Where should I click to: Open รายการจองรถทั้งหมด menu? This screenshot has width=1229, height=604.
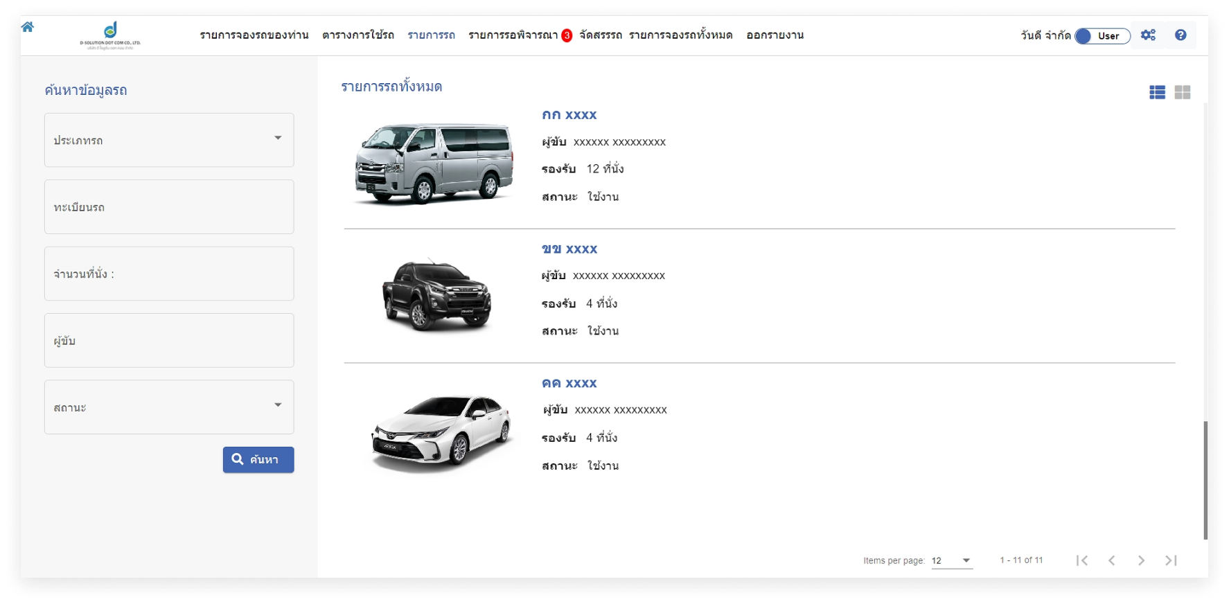pos(681,35)
